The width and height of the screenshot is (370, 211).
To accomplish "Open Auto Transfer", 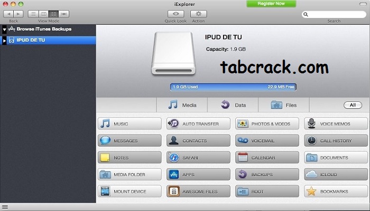I will pos(198,123).
